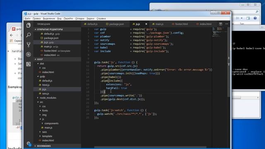This screenshot has height=149, width=265.
Task: Open Source Control view in activity bar
Action: pyautogui.click(x=29, y=45)
